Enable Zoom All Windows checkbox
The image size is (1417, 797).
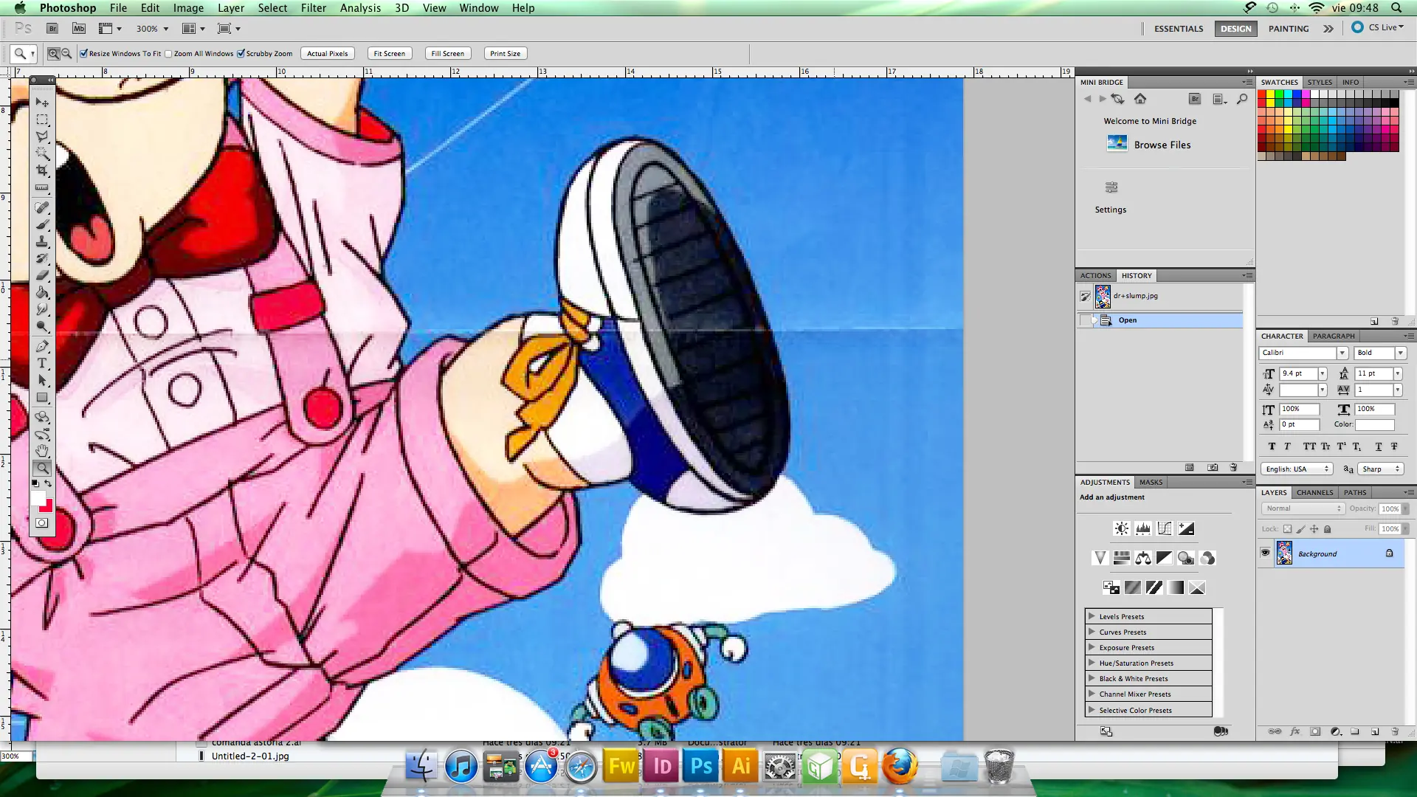tap(168, 53)
